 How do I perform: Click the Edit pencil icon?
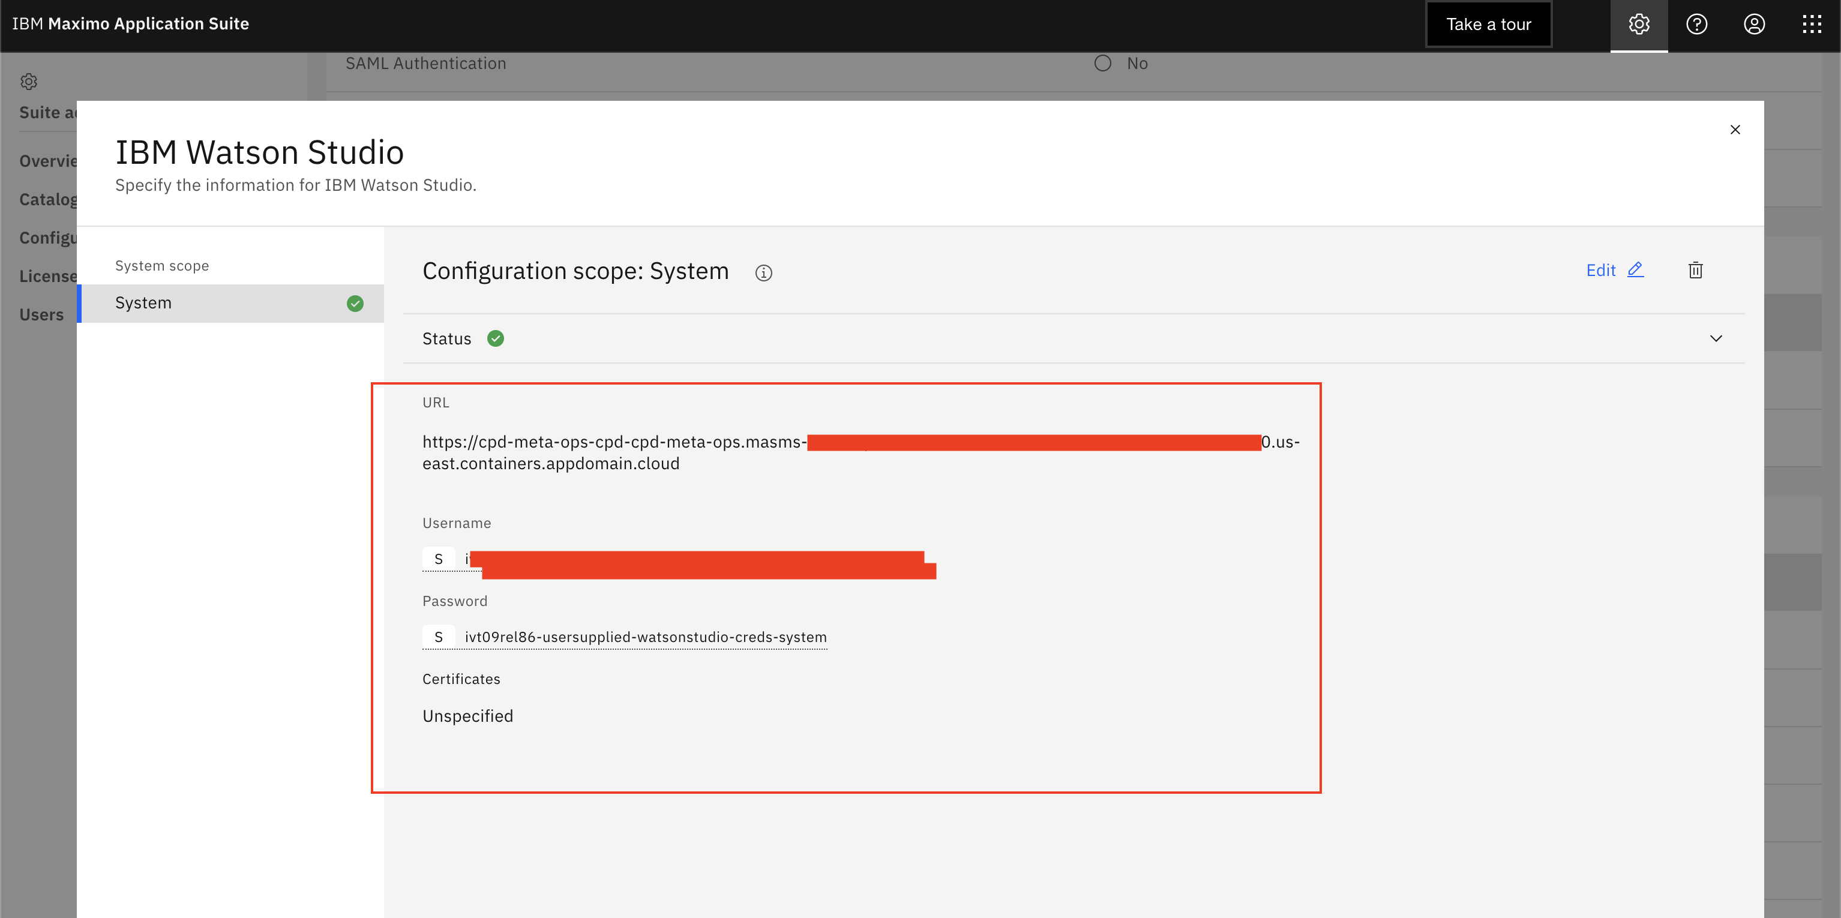(1635, 269)
